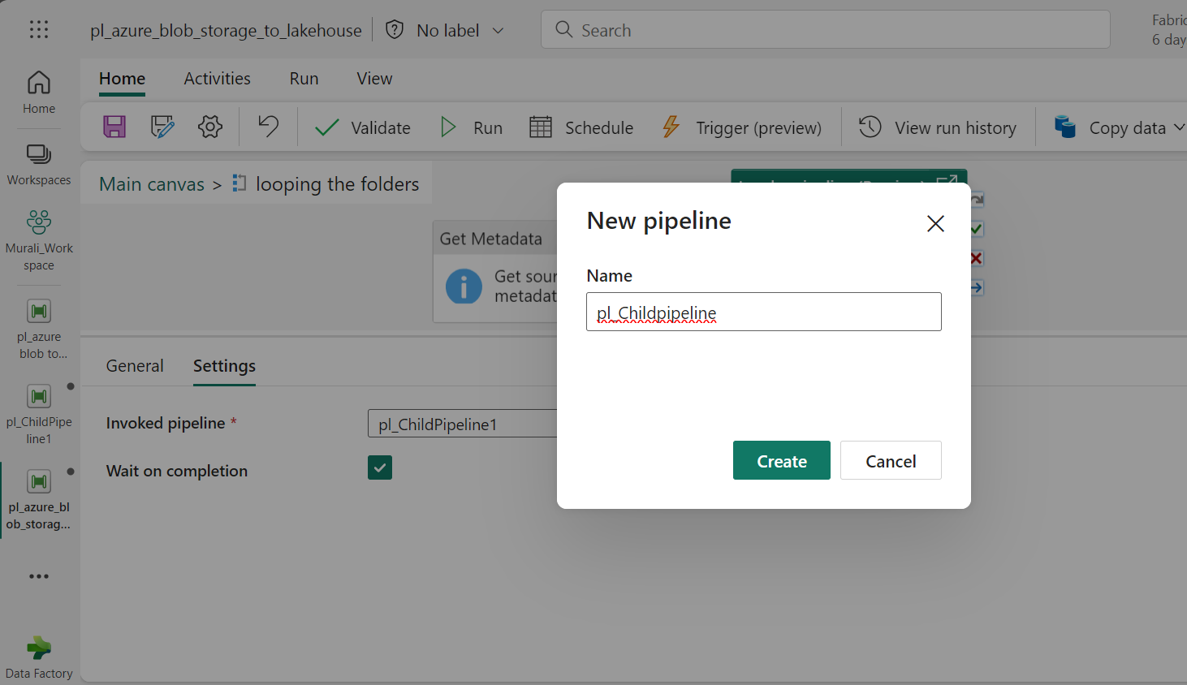
Task: Open the General tab
Action: point(135,366)
